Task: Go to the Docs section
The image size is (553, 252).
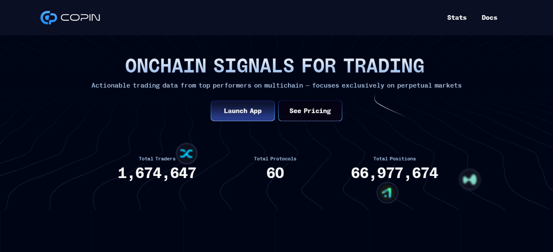Action: click(489, 18)
